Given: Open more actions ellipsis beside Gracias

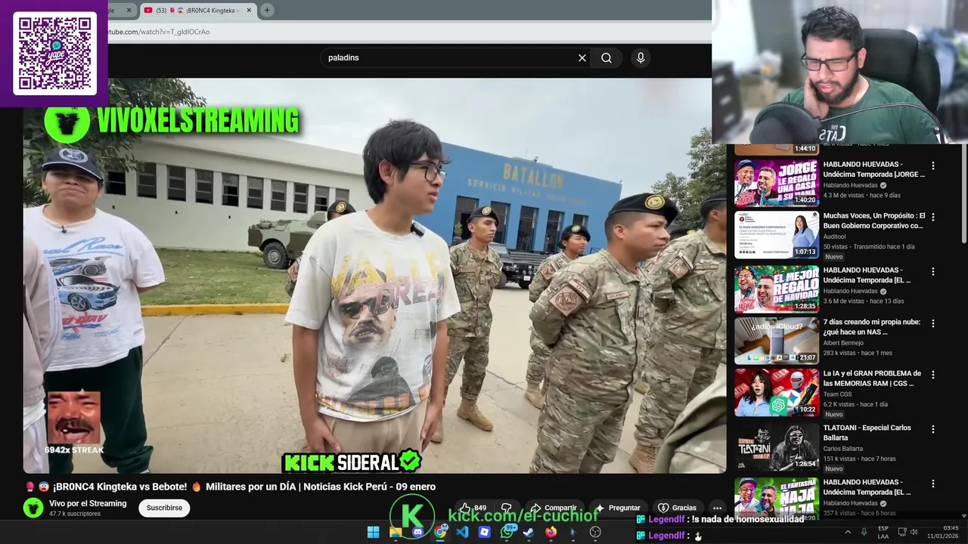Looking at the screenshot, I should point(717,508).
